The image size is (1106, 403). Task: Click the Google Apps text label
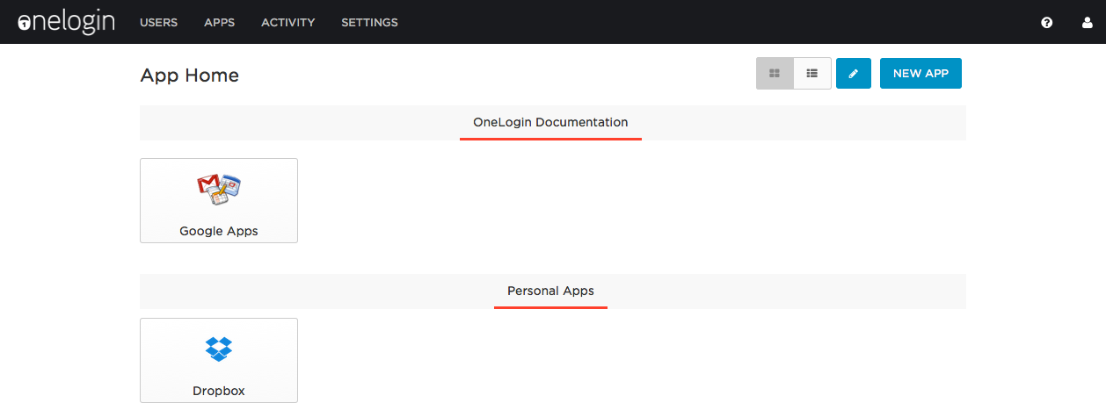219,232
